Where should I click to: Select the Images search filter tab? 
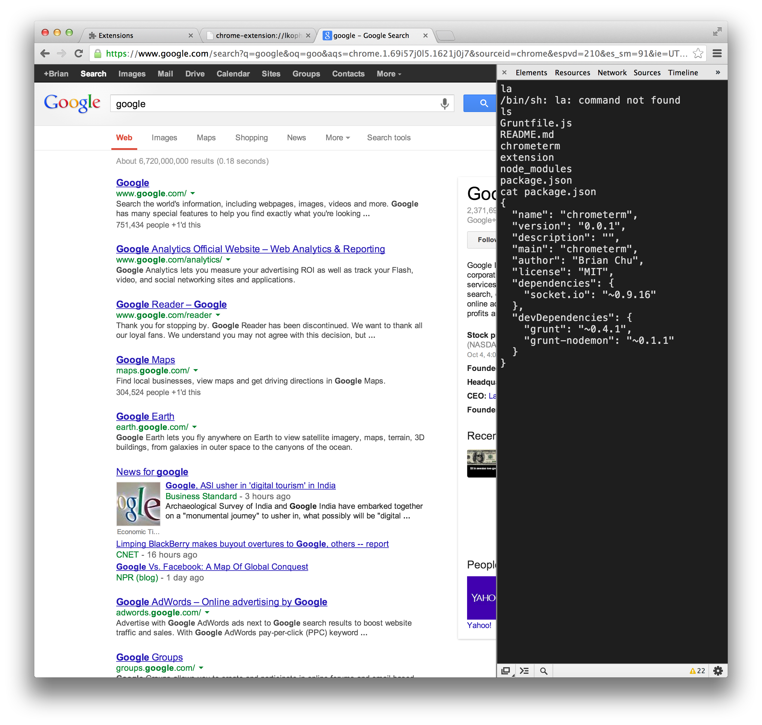click(x=164, y=138)
